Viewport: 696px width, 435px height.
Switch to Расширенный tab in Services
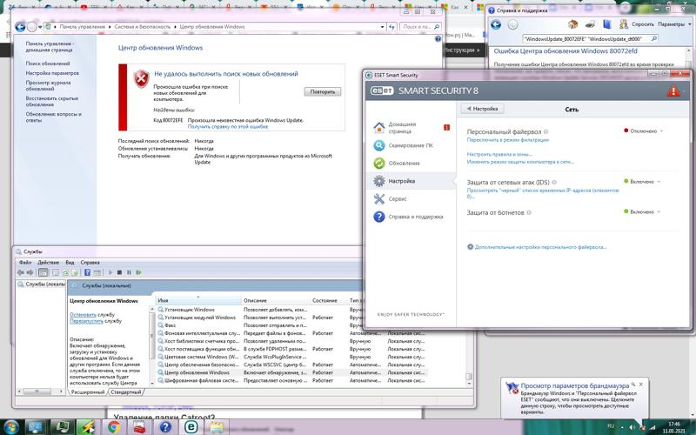(88, 392)
